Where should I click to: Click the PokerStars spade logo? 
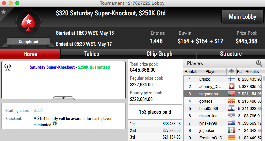point(29,23)
